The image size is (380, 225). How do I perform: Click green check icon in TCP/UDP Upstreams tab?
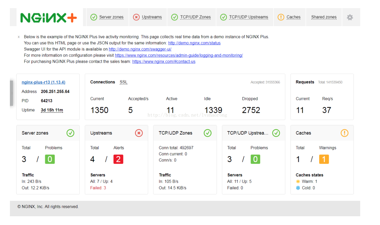(223, 17)
